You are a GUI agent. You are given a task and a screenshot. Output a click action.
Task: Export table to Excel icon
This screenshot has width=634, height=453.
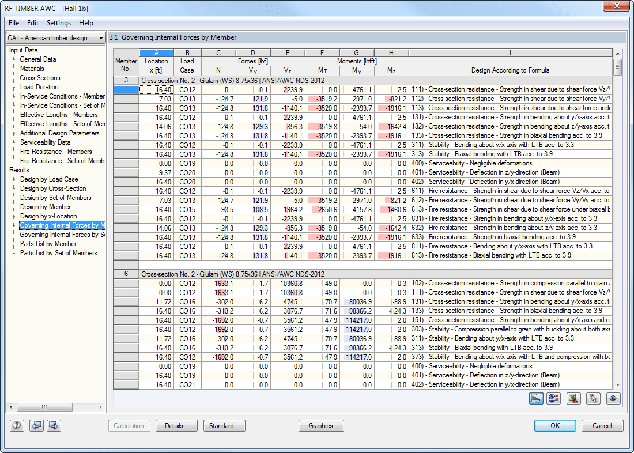pyautogui.click(x=573, y=398)
